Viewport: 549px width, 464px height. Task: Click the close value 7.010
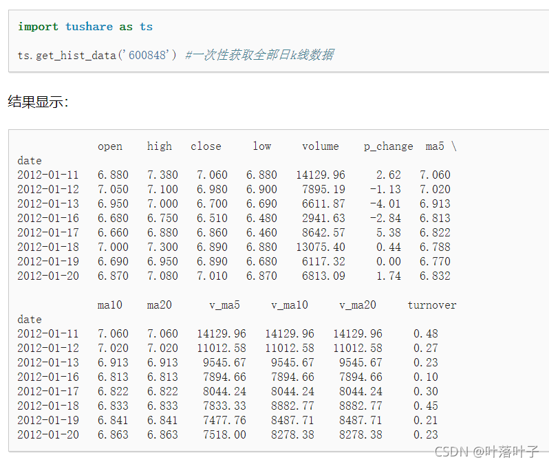click(212, 276)
